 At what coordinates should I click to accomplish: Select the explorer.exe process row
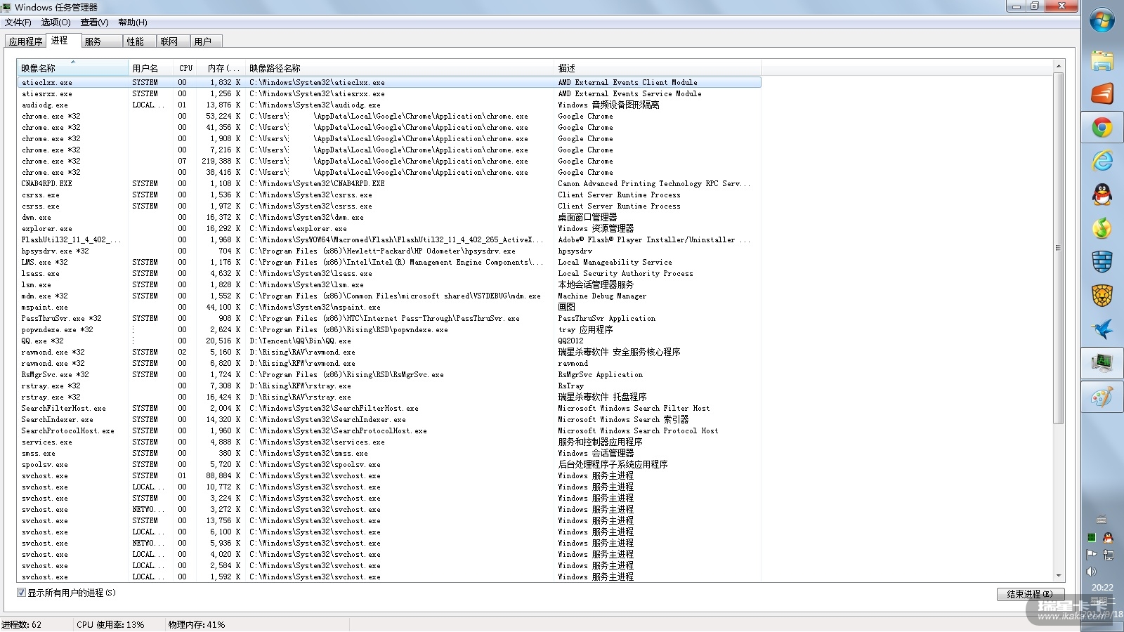click(389, 228)
